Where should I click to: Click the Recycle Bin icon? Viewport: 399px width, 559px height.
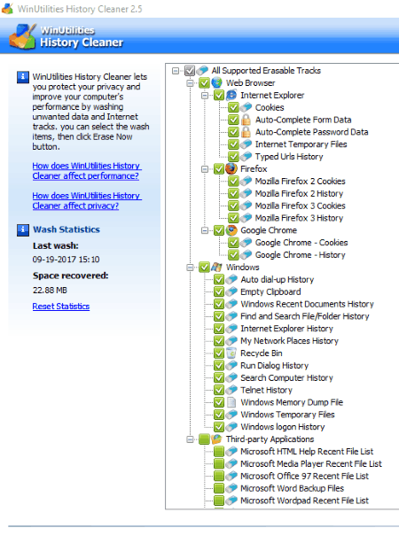pyautogui.click(x=231, y=353)
